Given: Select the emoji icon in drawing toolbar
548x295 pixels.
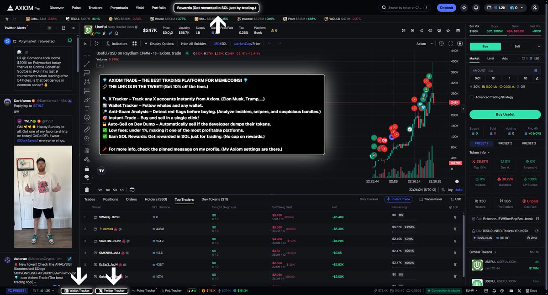Looking at the screenshot, I should [87, 118].
